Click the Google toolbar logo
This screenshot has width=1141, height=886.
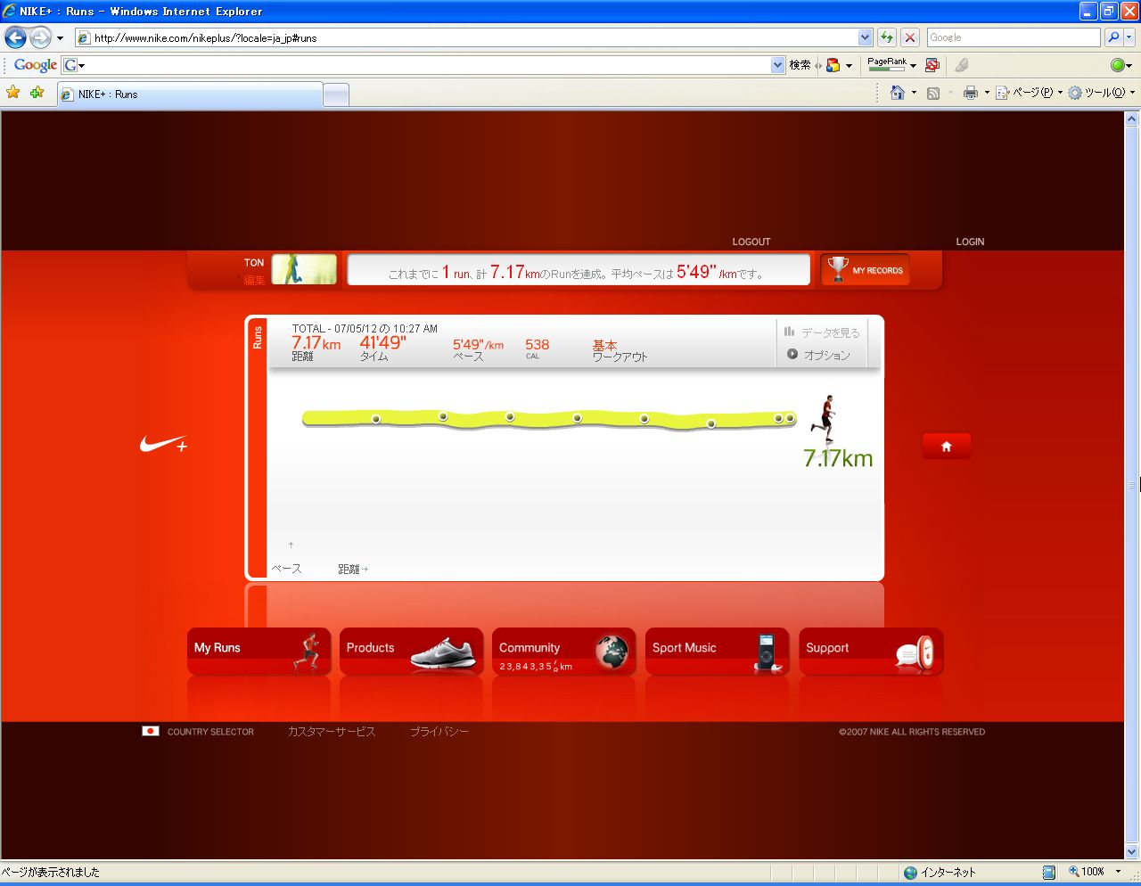tap(36, 65)
